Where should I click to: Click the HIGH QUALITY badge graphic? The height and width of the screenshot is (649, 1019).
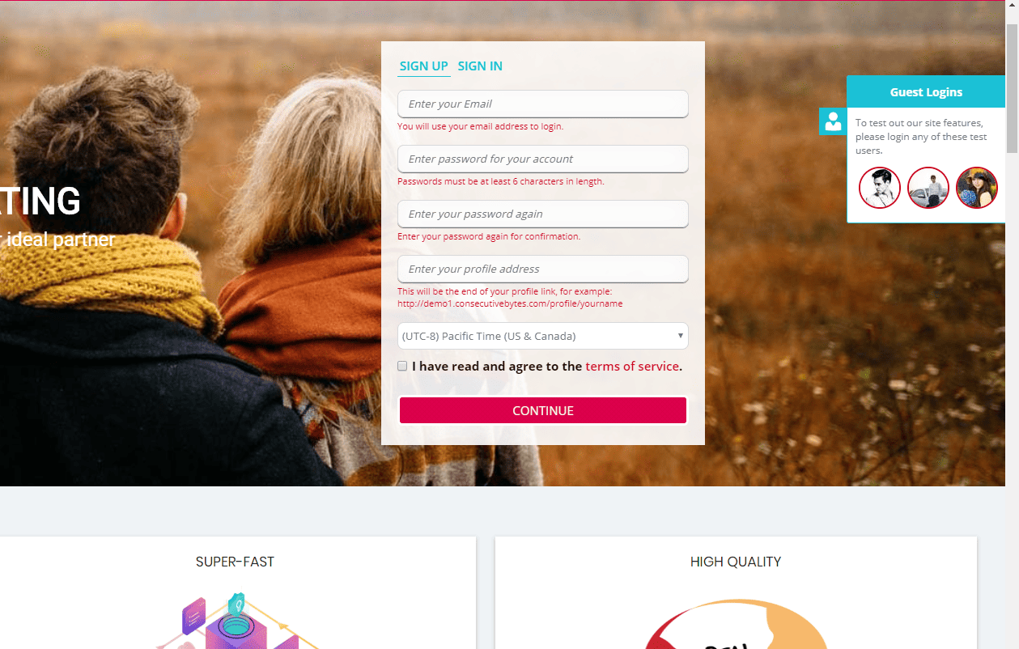736,624
